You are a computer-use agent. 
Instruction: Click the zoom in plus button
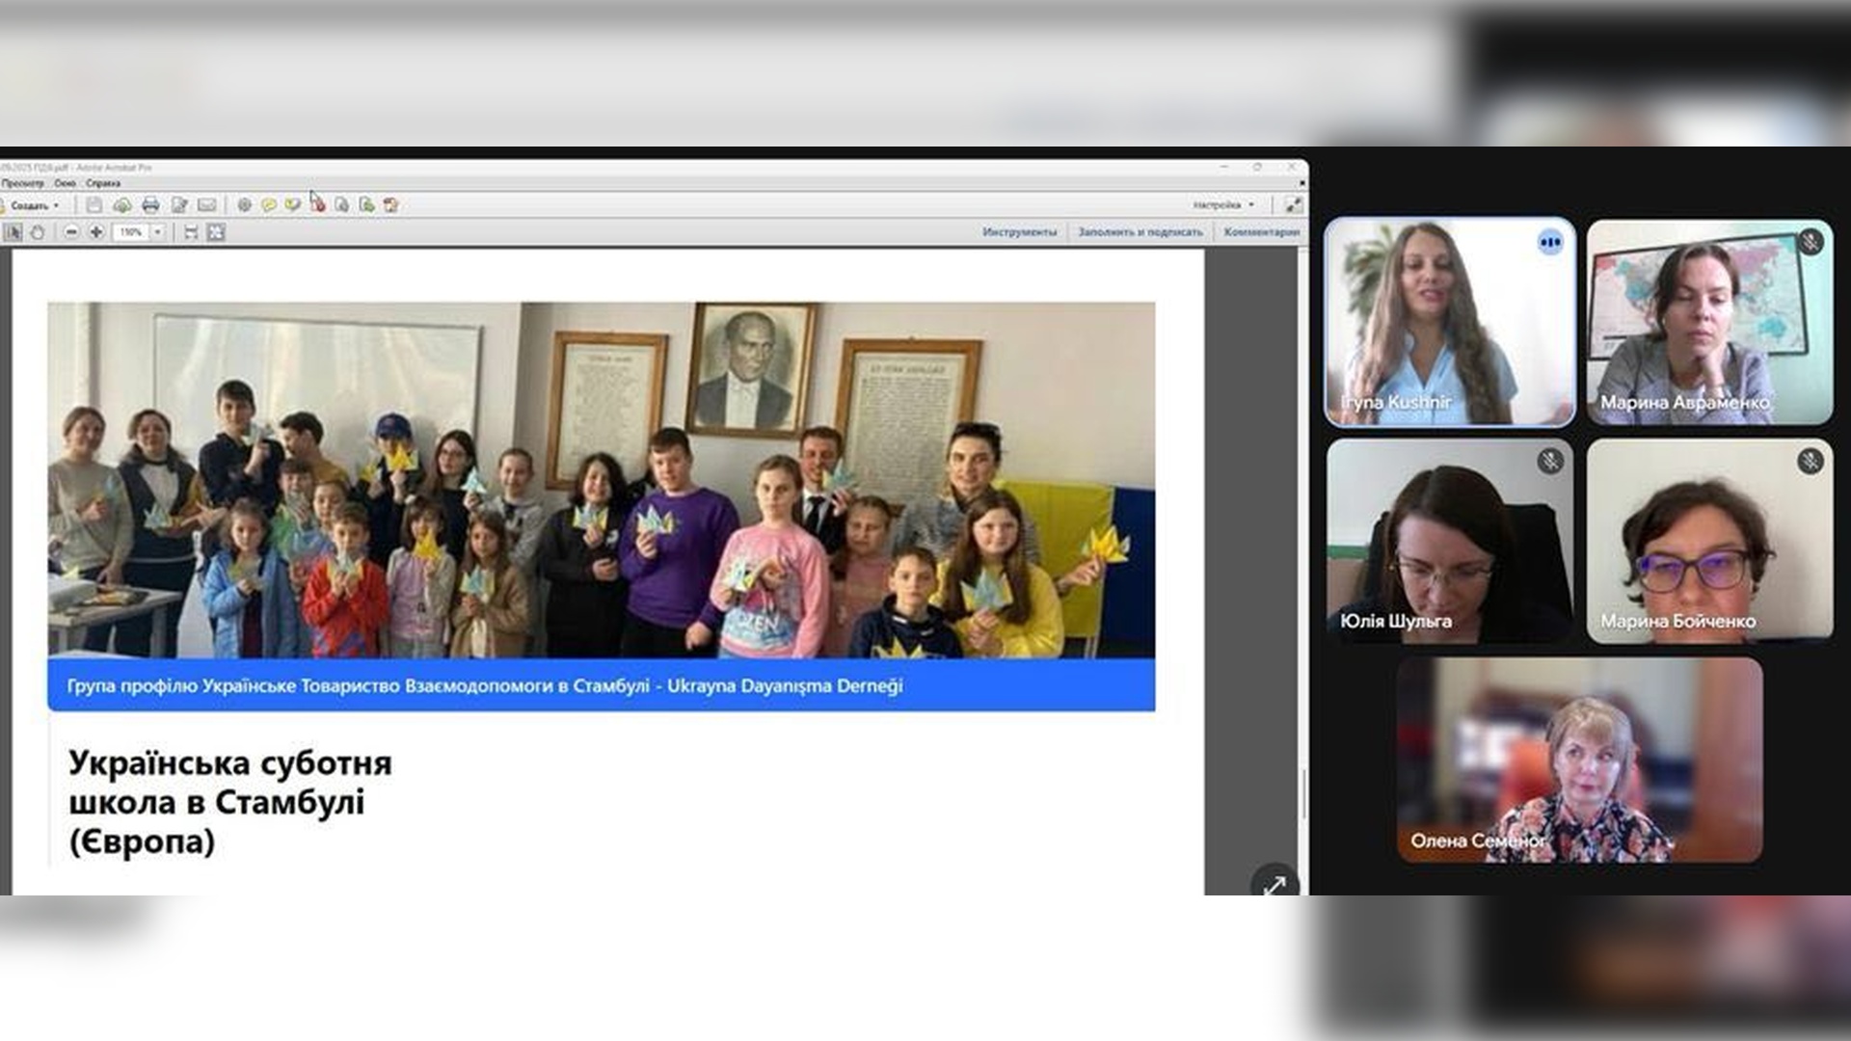coord(96,232)
